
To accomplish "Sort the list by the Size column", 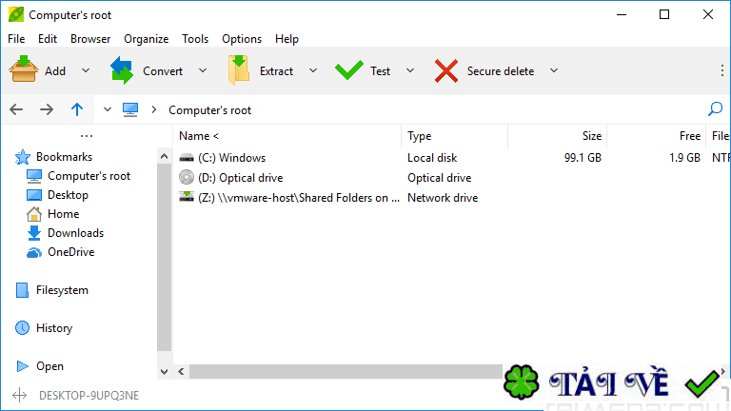I will (591, 136).
